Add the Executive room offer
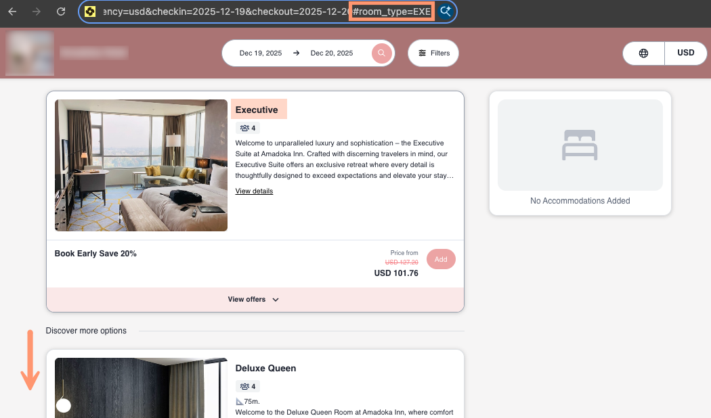This screenshot has height=418, width=711. (x=441, y=259)
